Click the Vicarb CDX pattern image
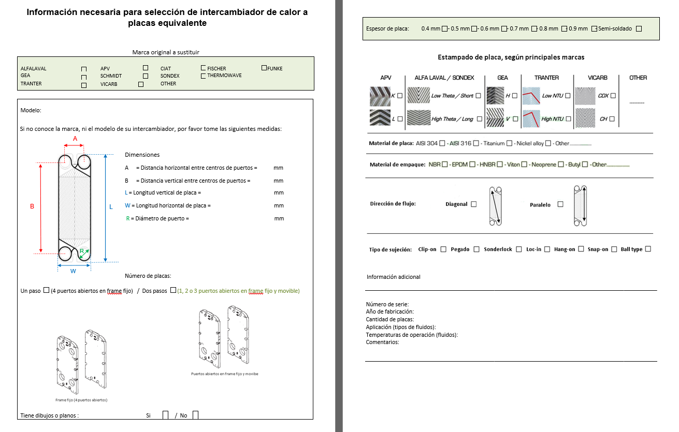 coord(586,96)
